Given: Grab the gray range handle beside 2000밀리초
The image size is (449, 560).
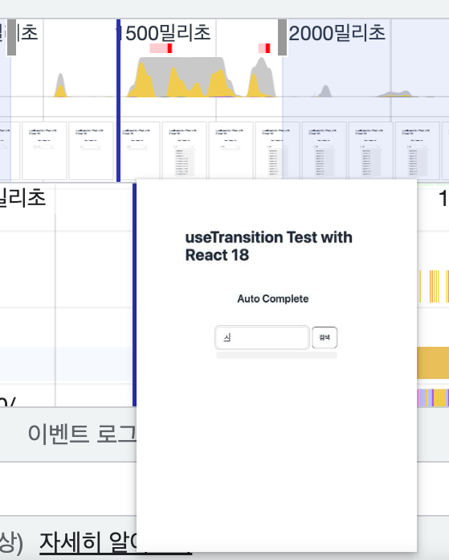Looking at the screenshot, I should pos(282,38).
